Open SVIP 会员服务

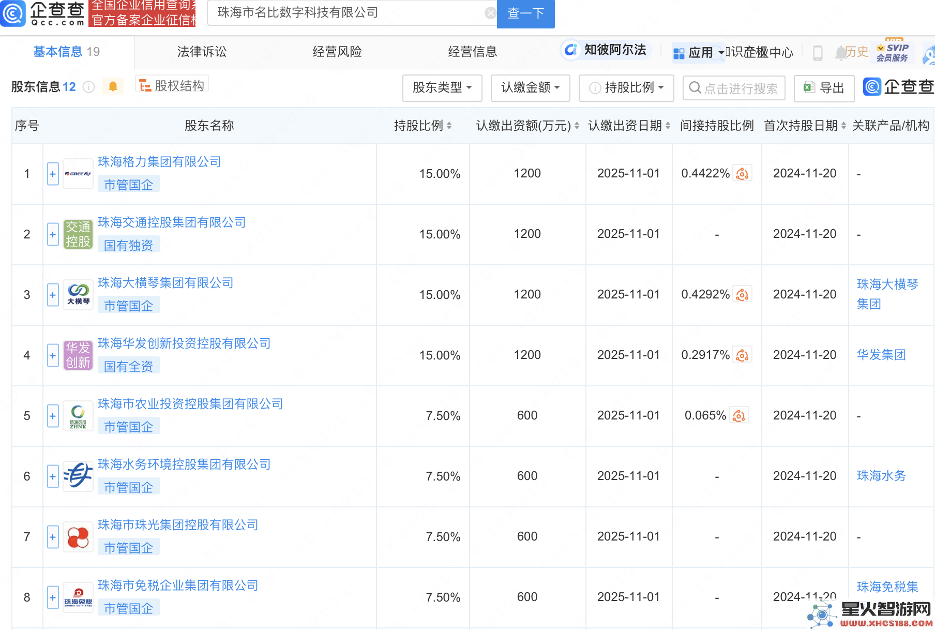click(x=892, y=52)
